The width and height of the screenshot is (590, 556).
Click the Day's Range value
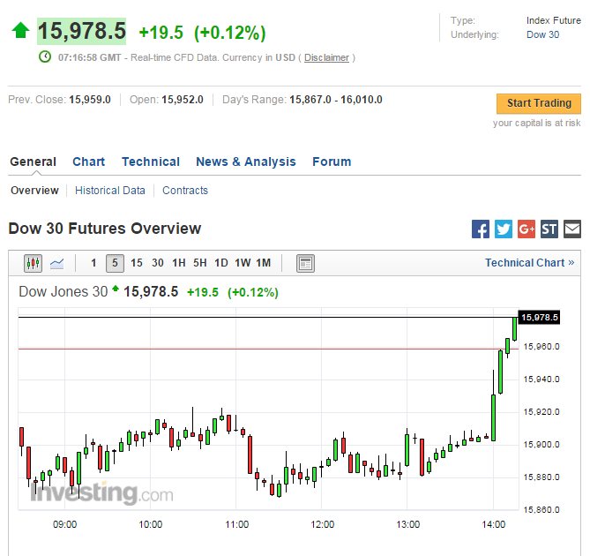pyautogui.click(x=336, y=100)
